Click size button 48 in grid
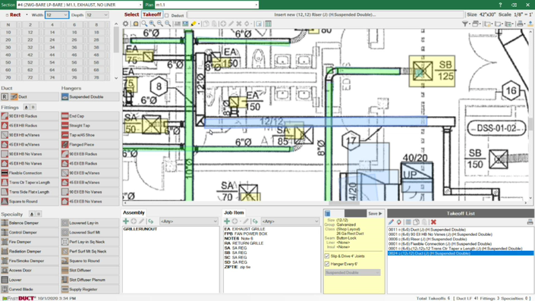Image resolution: width=535 pixels, height=301 pixels. click(x=96, y=55)
